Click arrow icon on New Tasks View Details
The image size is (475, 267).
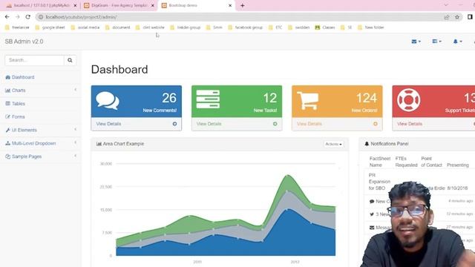pos(275,124)
